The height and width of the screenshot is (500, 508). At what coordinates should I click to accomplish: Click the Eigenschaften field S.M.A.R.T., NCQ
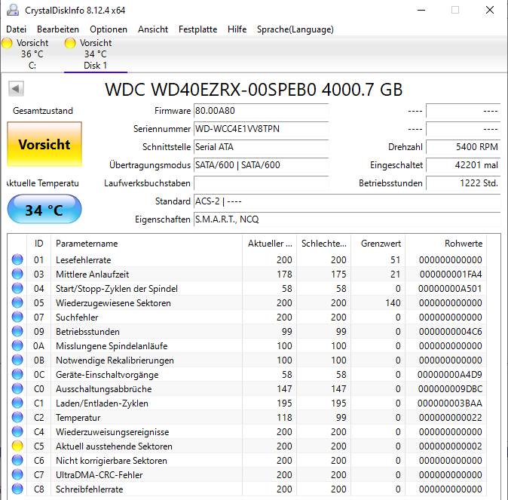(x=347, y=219)
